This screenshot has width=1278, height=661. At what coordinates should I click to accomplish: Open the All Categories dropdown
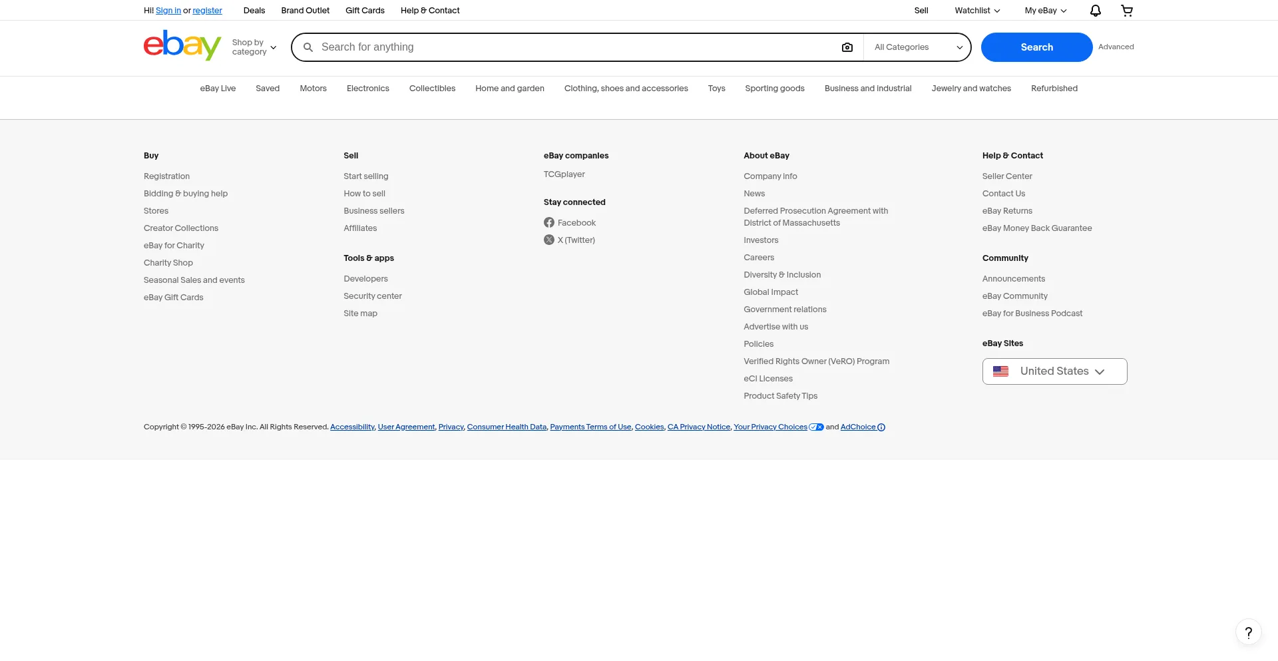(918, 47)
